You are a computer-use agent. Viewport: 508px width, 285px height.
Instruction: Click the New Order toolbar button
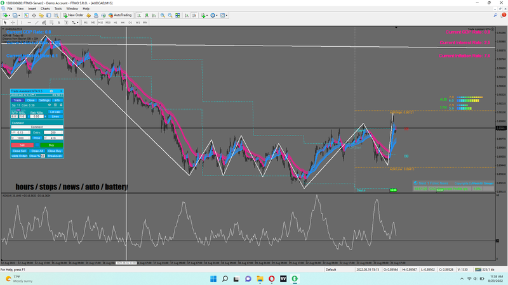click(74, 15)
